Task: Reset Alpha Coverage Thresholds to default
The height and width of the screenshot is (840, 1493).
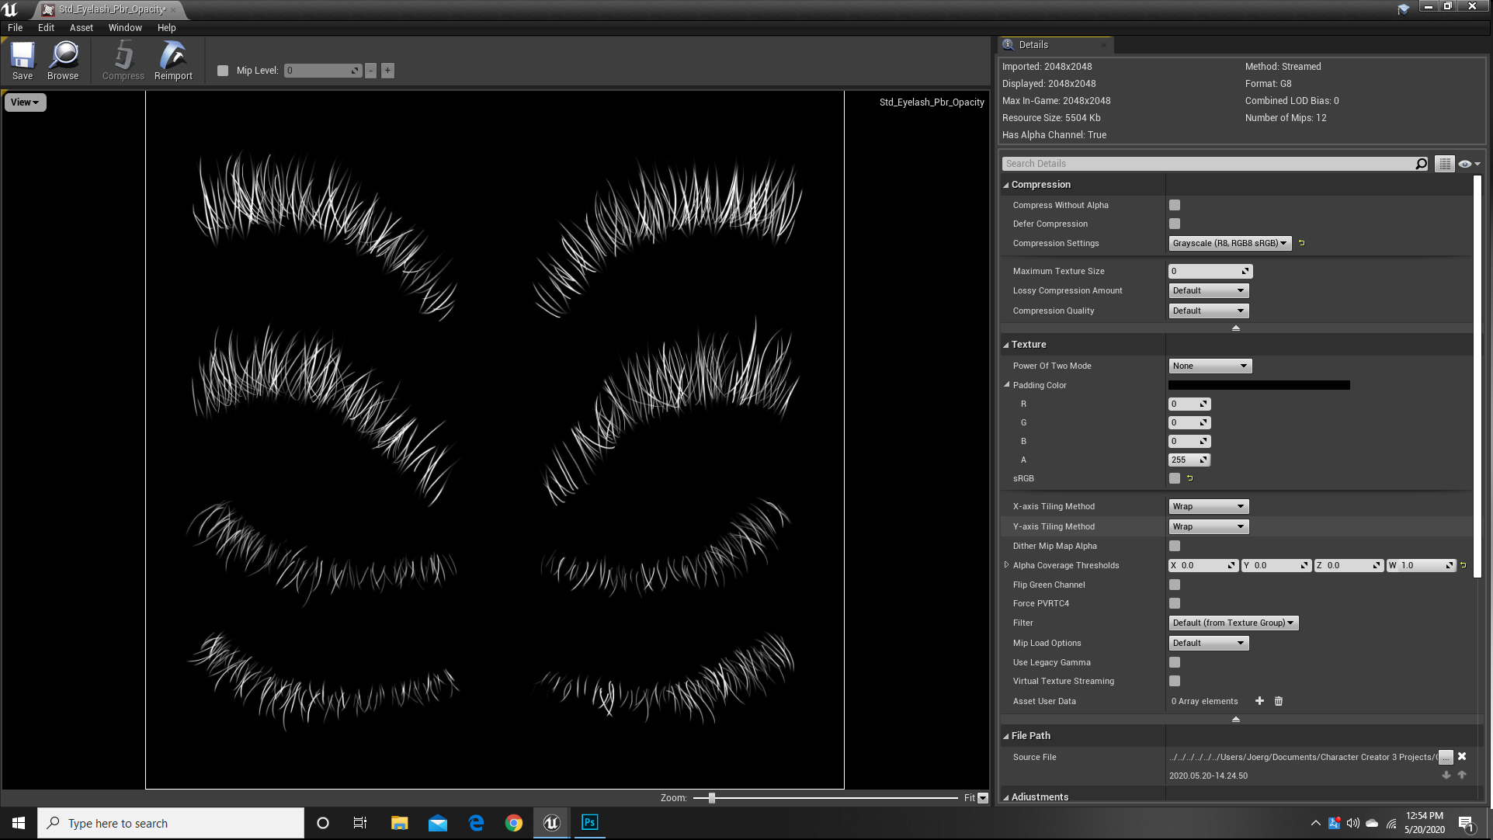Action: (1463, 565)
